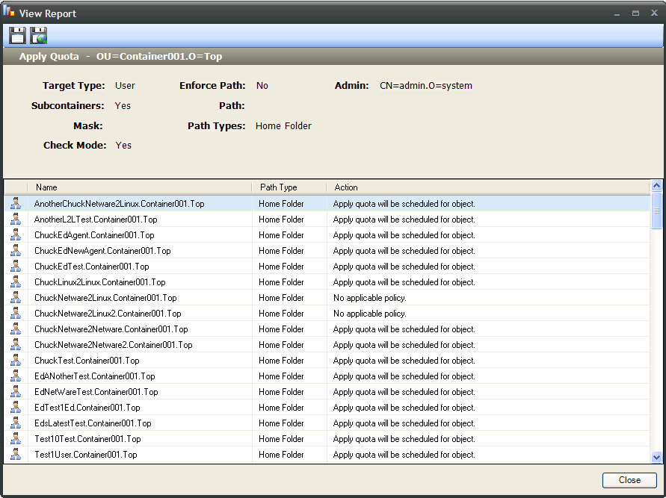The width and height of the screenshot is (666, 498).
Task: Select ChuckNetware2Netware.Container001.Top name
Action: 111,329
